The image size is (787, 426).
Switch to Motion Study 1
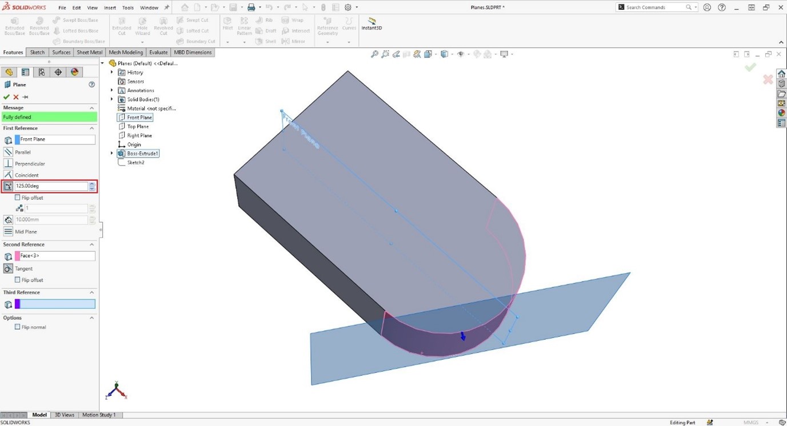(99, 415)
